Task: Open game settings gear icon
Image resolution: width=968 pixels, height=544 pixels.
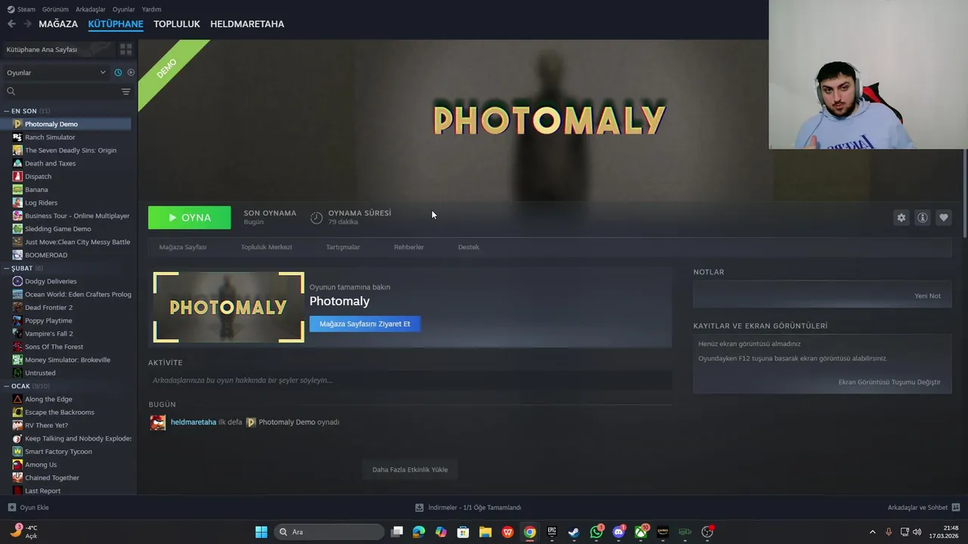Action: (x=901, y=218)
